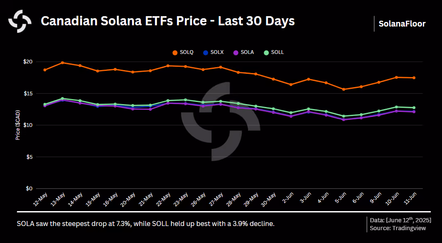Screen dimensions: 442x243
Task: Click the SOLA steepest drop caption text
Action: point(146,224)
